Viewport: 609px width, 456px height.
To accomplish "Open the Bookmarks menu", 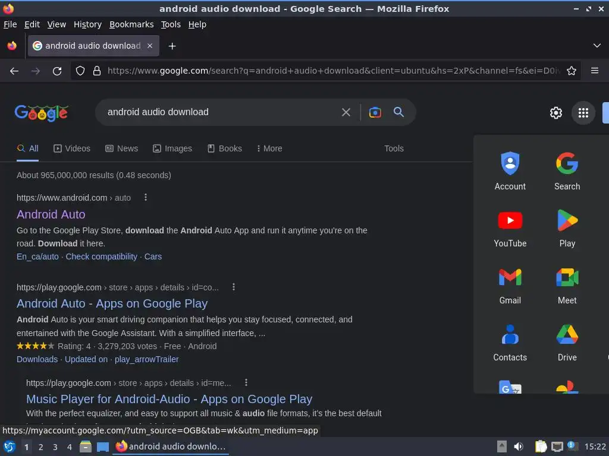I will tap(131, 24).
